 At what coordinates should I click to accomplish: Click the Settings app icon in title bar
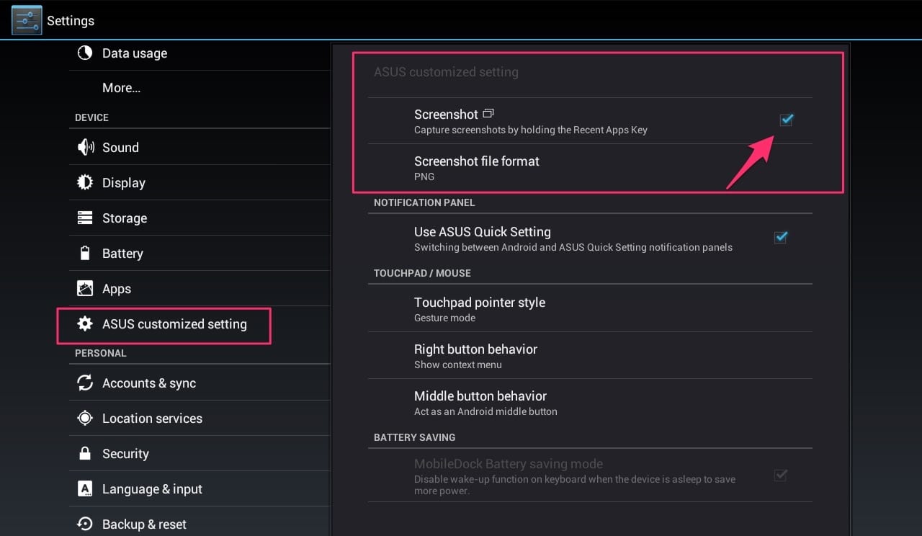pos(27,20)
